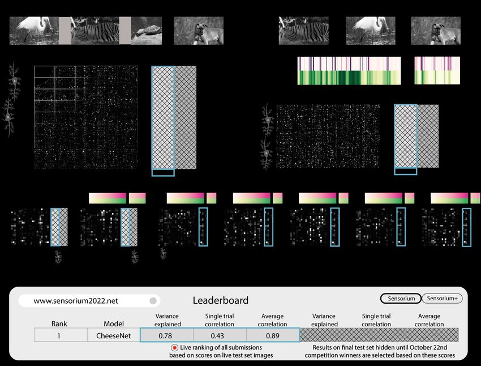Open the tiger image in the right stimulus group
This screenshot has width=481, height=366.
tap(304, 31)
